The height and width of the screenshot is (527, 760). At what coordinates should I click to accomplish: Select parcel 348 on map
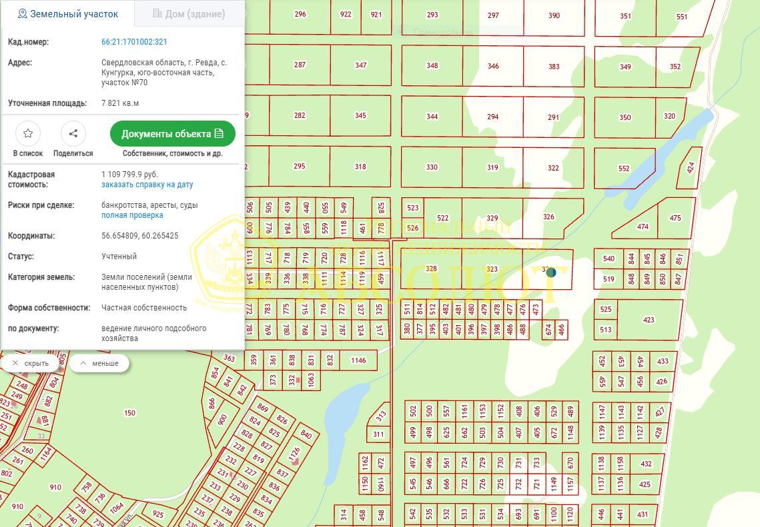pos(432,65)
